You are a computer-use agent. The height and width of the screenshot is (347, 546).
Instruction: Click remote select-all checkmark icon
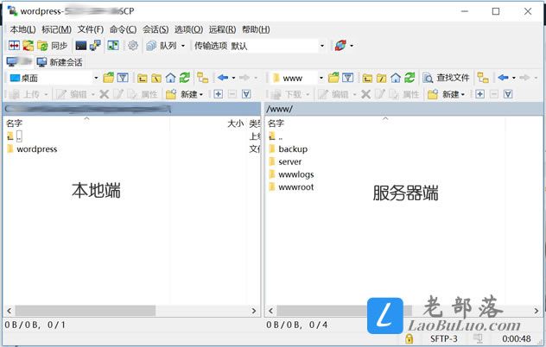(x=508, y=94)
